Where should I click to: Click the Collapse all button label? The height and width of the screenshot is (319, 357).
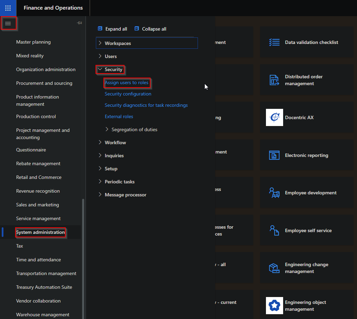[x=154, y=29]
